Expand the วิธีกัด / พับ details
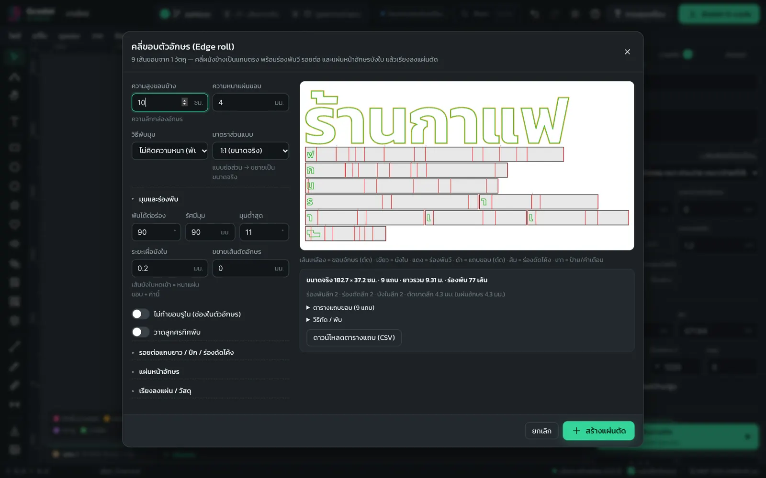Screen dimensions: 766x478 [x=324, y=319]
